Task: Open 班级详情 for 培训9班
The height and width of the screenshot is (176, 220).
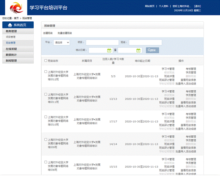Action: 169,144
